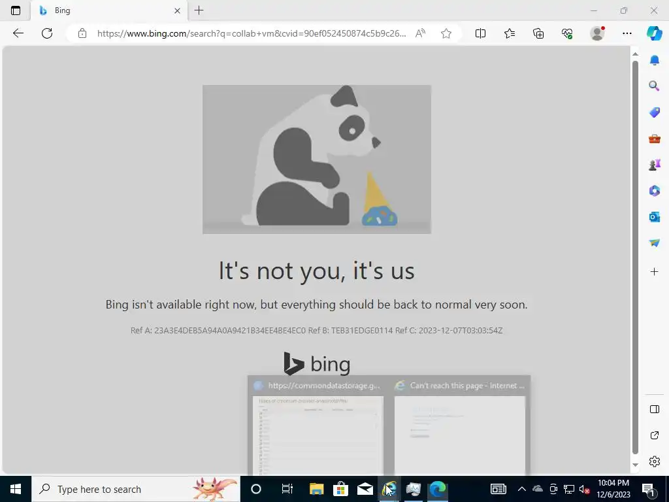669x502 pixels.
Task: Open News and interests widget
Action: tap(498, 489)
